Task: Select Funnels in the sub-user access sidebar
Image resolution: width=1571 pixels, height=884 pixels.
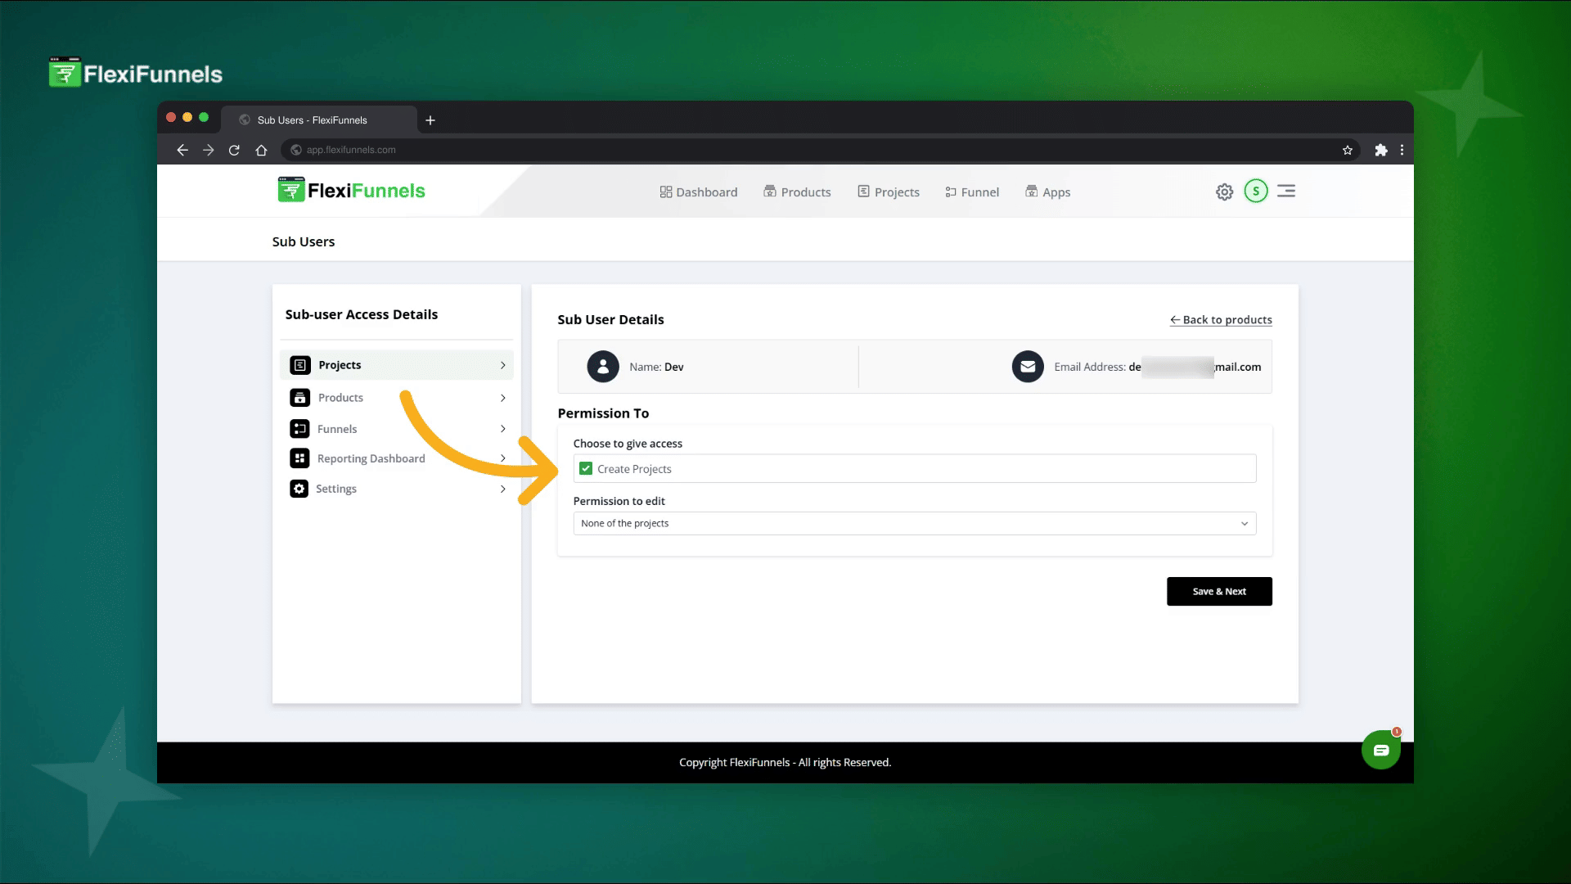Action: click(x=337, y=429)
